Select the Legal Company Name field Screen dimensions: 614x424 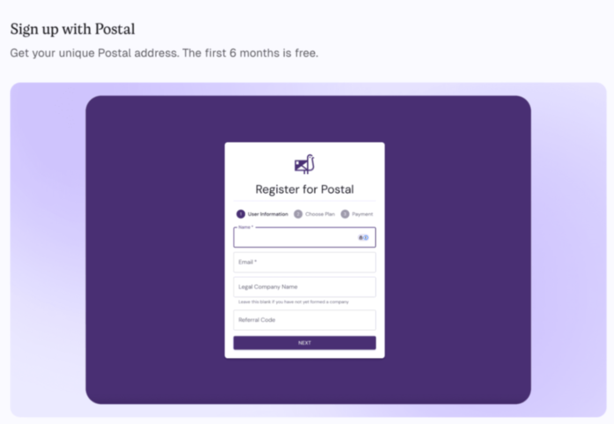click(304, 287)
